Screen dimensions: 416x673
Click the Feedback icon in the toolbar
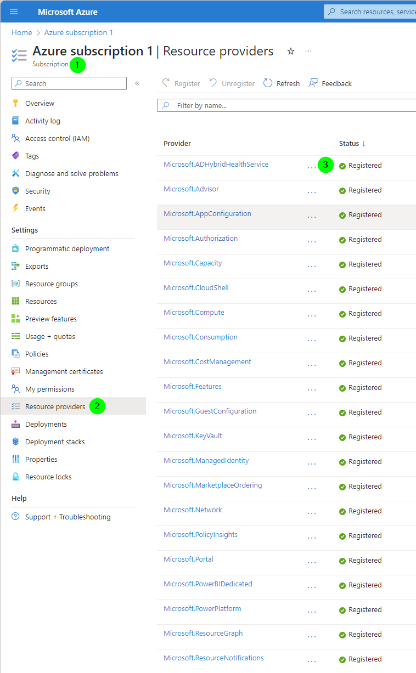[x=313, y=83]
